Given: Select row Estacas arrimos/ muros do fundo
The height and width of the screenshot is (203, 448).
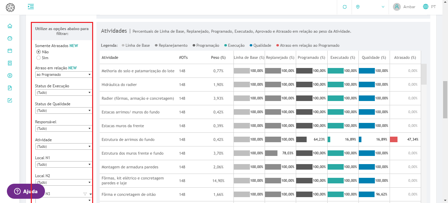Looking at the screenshot, I should 260,112.
